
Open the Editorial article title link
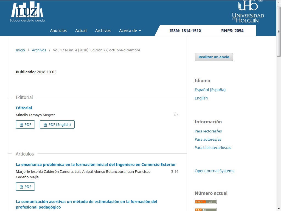[24, 108]
